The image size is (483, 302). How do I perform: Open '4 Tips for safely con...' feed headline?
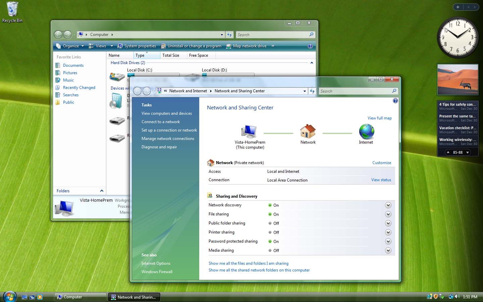point(458,104)
